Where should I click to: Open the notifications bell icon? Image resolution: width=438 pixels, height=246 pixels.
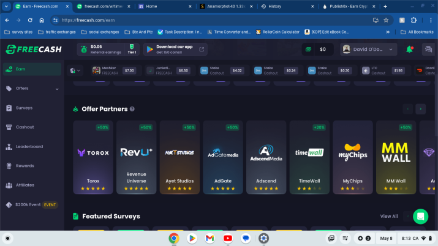click(409, 50)
